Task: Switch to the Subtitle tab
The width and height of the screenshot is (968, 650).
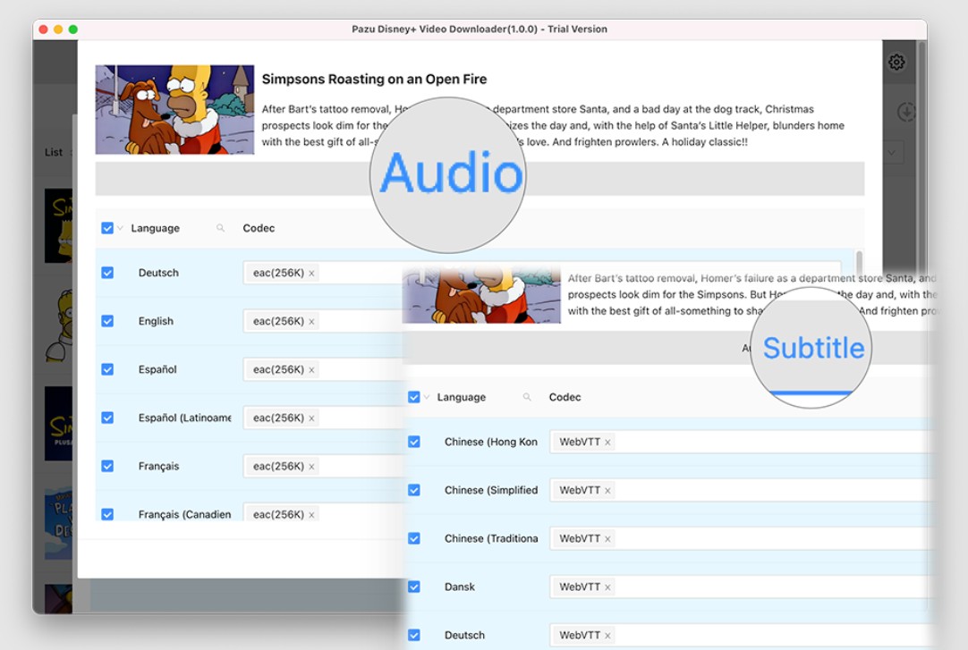Action: point(813,348)
